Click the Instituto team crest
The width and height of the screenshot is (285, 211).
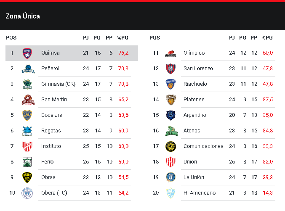coord(28,146)
